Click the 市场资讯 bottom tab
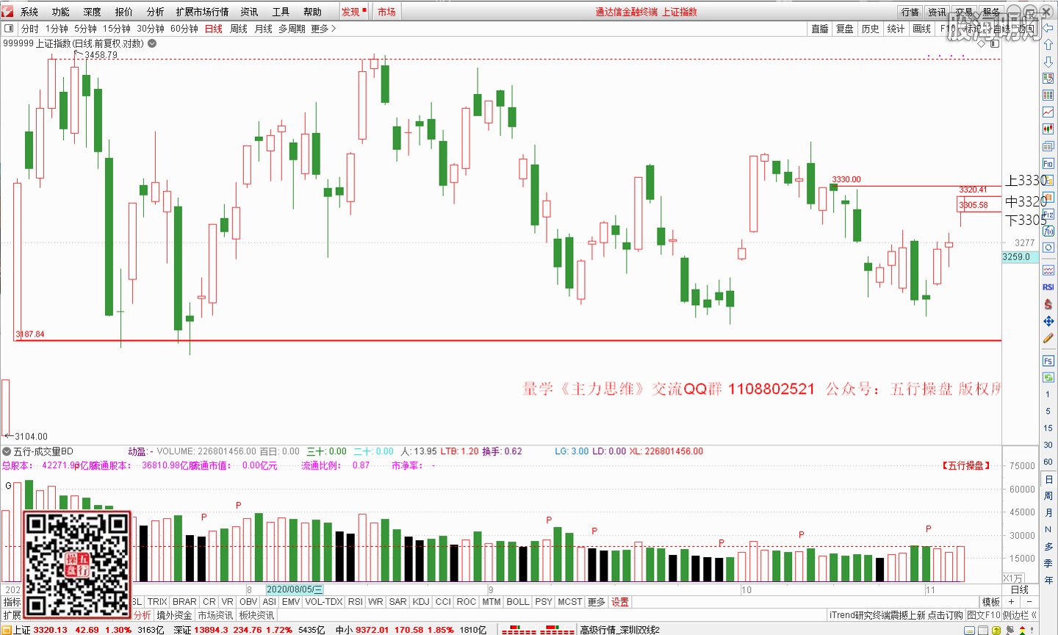 pos(215,615)
